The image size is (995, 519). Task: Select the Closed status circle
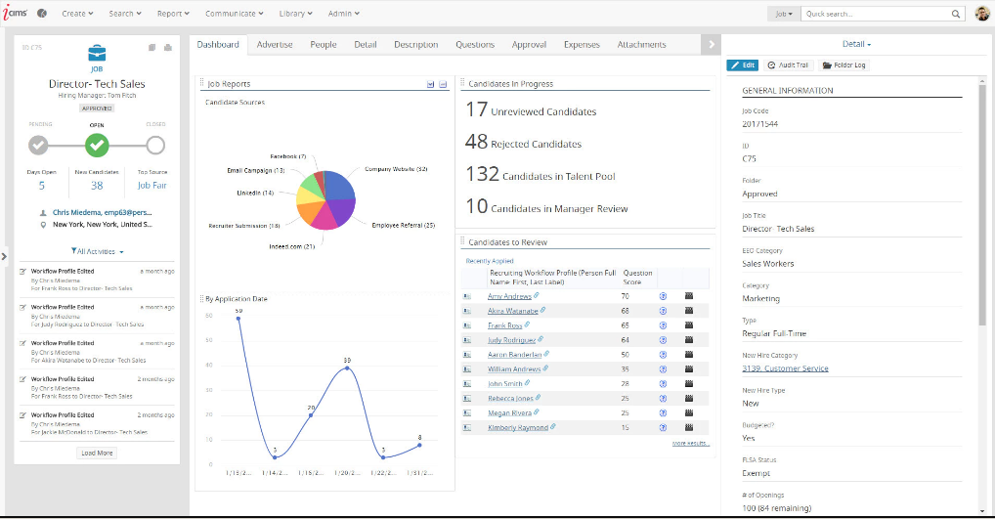(x=155, y=146)
